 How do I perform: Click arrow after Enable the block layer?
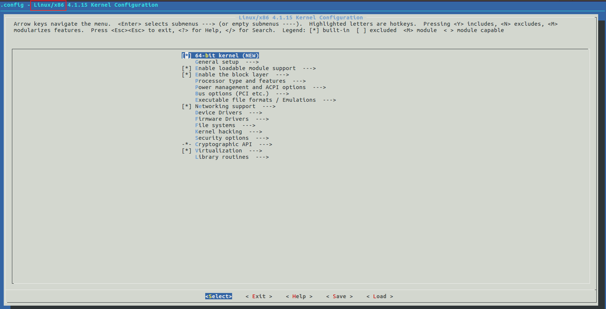(x=282, y=75)
